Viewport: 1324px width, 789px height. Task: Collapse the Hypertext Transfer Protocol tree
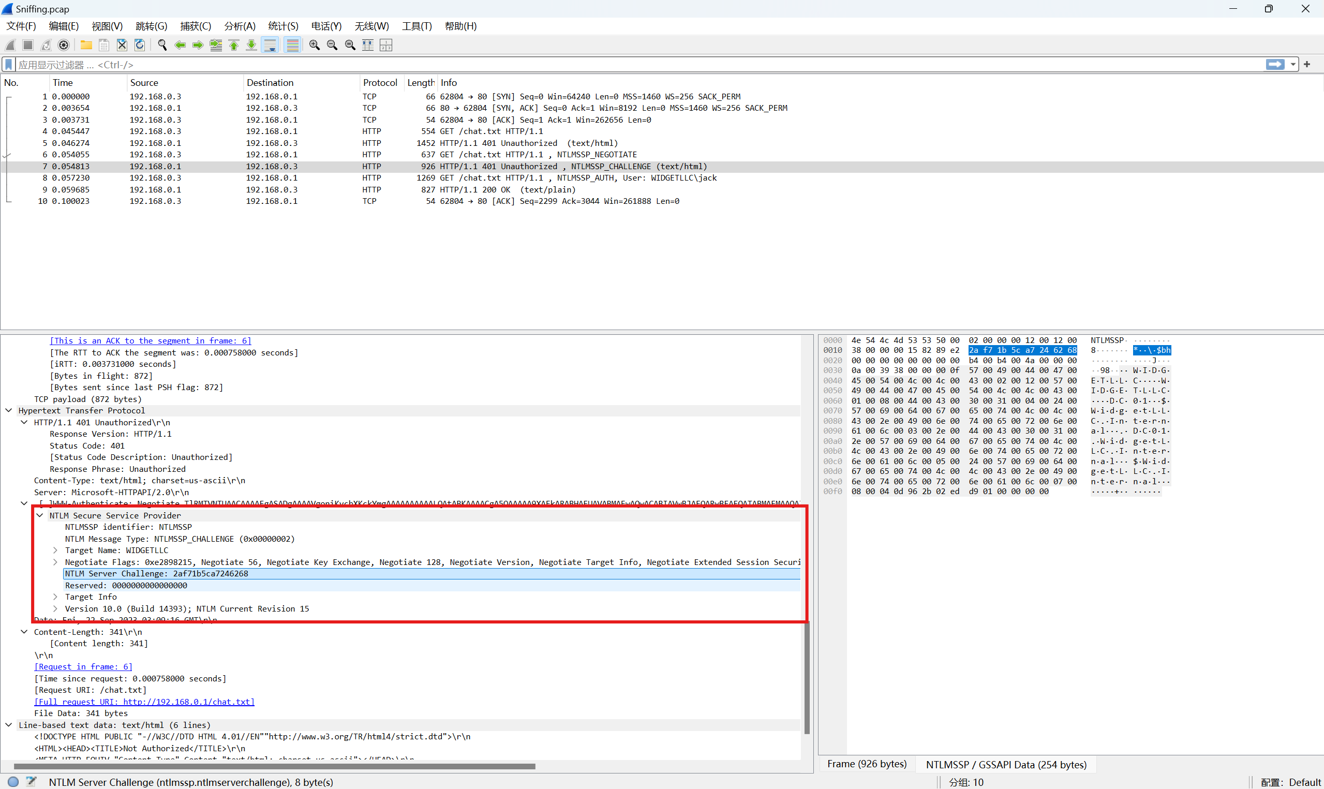point(9,410)
